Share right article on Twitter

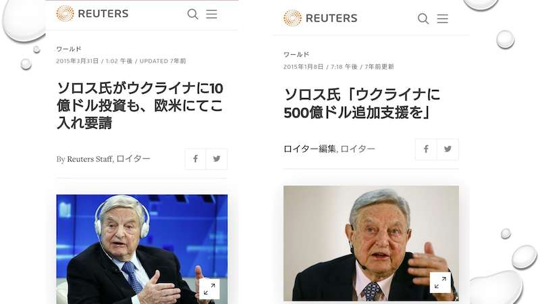(448, 149)
